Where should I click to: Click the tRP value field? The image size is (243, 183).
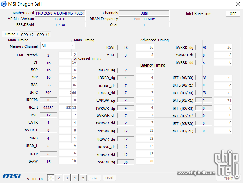pyautogui.click(x=48, y=77)
